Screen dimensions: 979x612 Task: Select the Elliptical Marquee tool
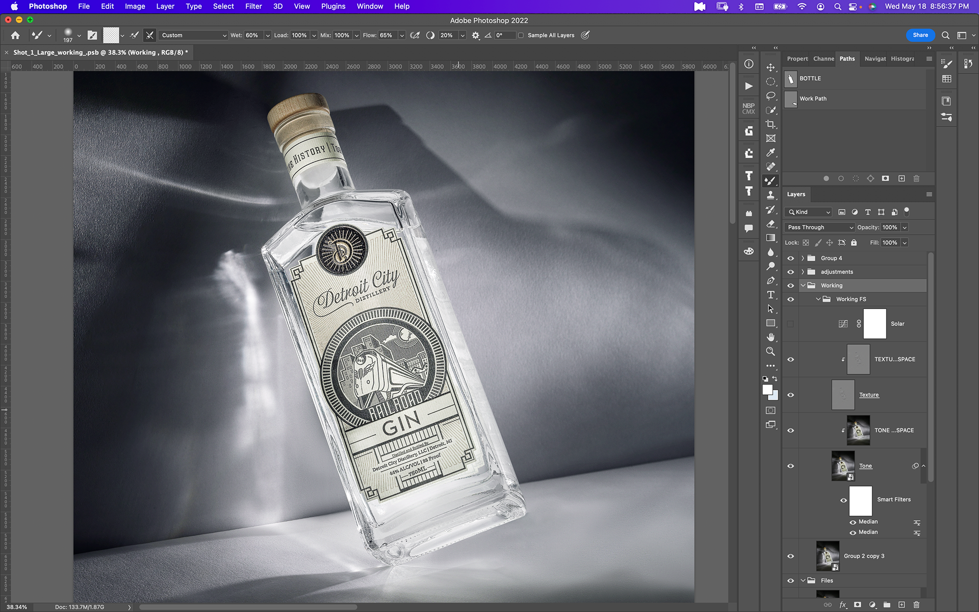click(770, 82)
